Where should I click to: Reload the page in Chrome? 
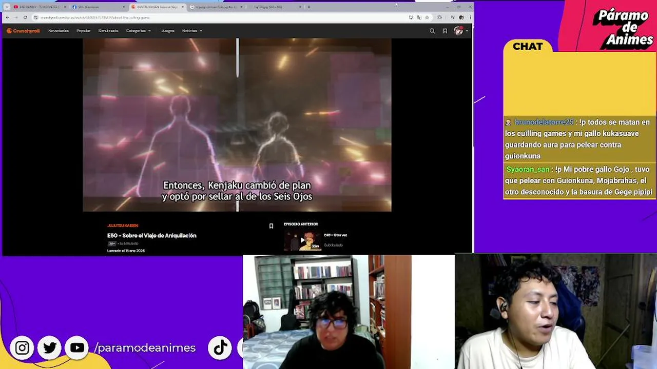25,17
